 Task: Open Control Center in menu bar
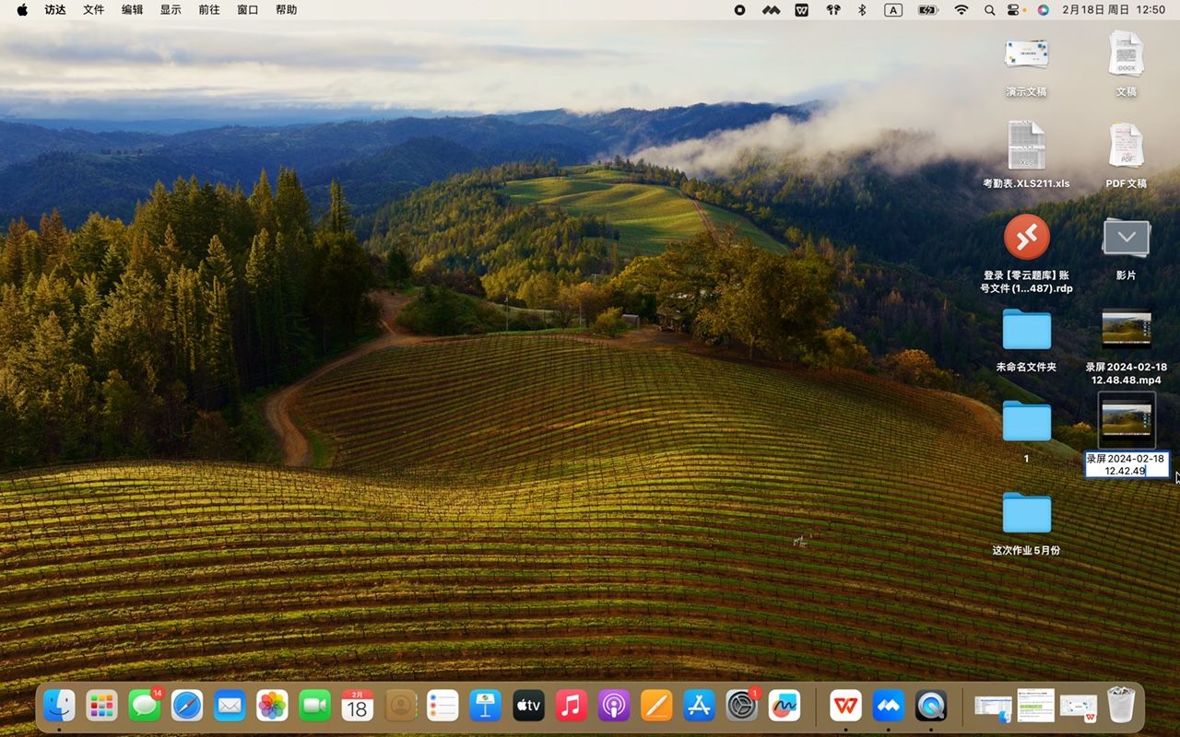coord(1015,9)
